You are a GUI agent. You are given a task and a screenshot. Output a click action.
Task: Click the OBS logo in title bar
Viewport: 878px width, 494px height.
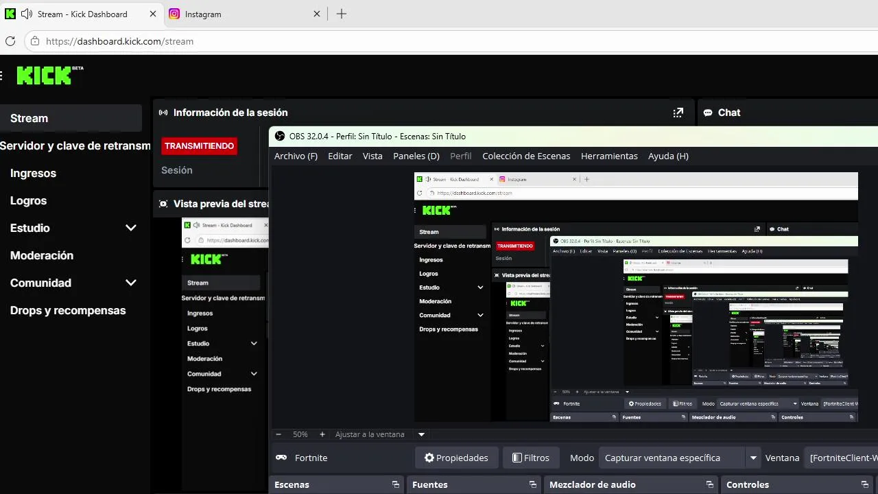coord(280,137)
